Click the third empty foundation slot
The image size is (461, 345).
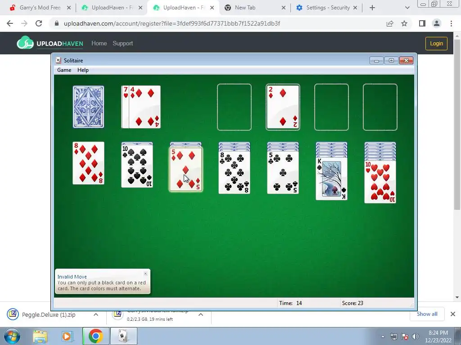pos(331,107)
